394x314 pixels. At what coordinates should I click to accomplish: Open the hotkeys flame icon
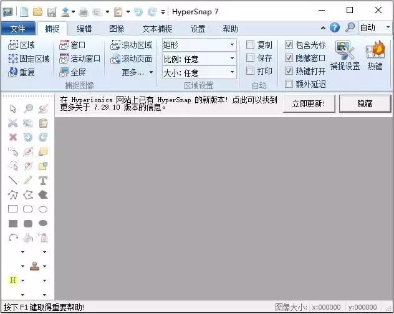point(375,55)
